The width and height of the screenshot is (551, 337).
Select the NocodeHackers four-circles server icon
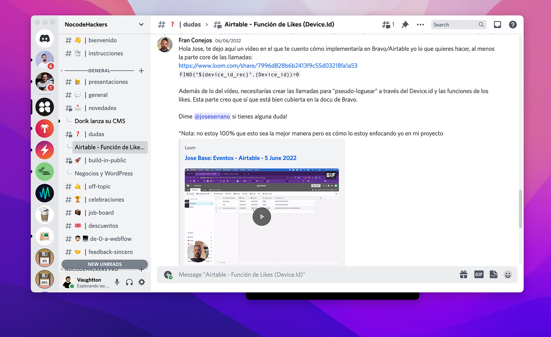(45, 107)
